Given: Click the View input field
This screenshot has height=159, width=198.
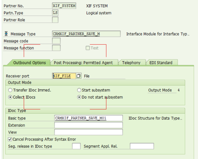Looking at the screenshot, I should (x=88, y=132).
